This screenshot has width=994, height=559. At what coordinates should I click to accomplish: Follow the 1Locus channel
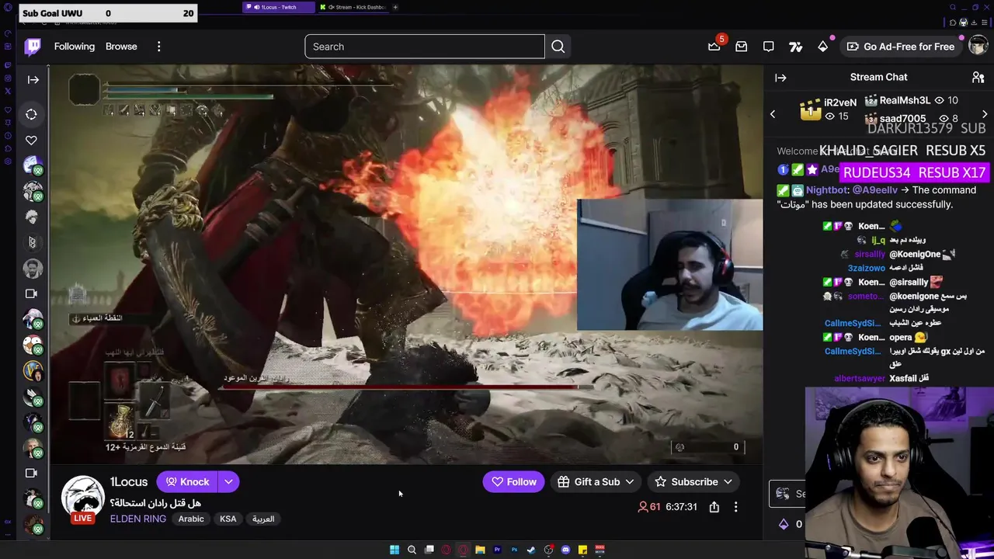tap(513, 482)
